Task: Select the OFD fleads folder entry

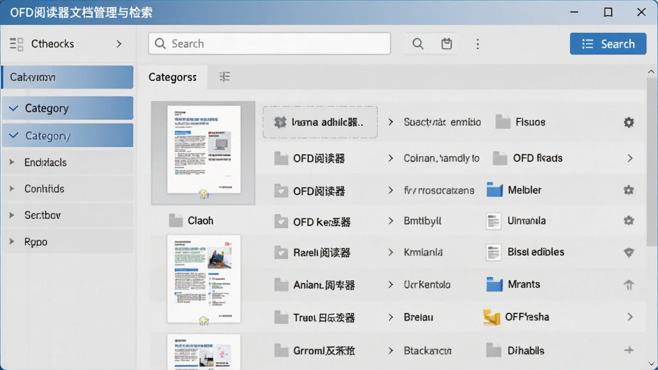Action: 528,158
